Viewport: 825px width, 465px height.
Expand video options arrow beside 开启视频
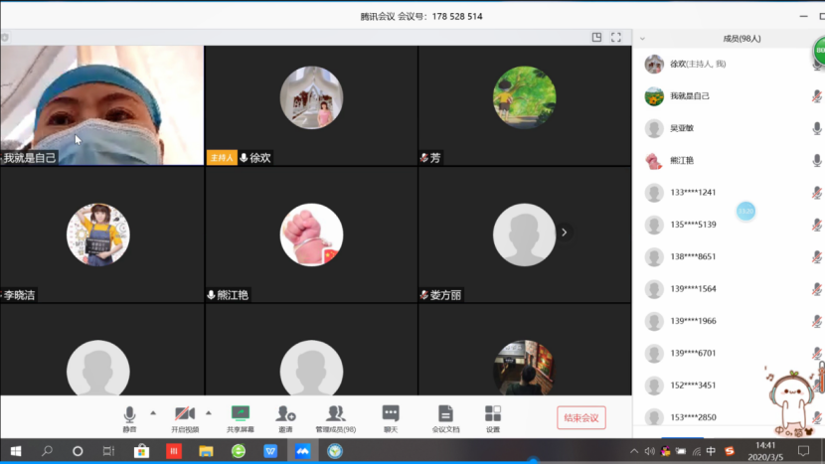(x=208, y=412)
